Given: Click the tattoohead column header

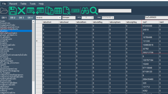Looking at the screenshot, I should click(67, 22).
